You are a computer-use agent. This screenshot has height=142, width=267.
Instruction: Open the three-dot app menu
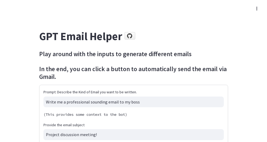(257, 9)
